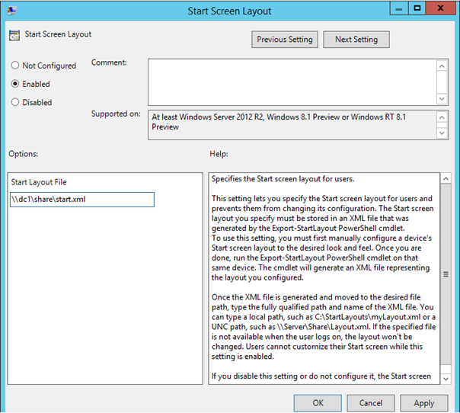Go to Previous Setting
Screen dimensions: 460x413
point(284,40)
